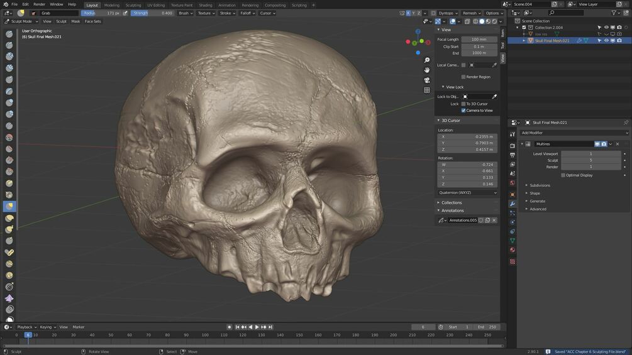Click frame 6 marker on timeline
This screenshot has height=355, width=632.
coord(28,335)
